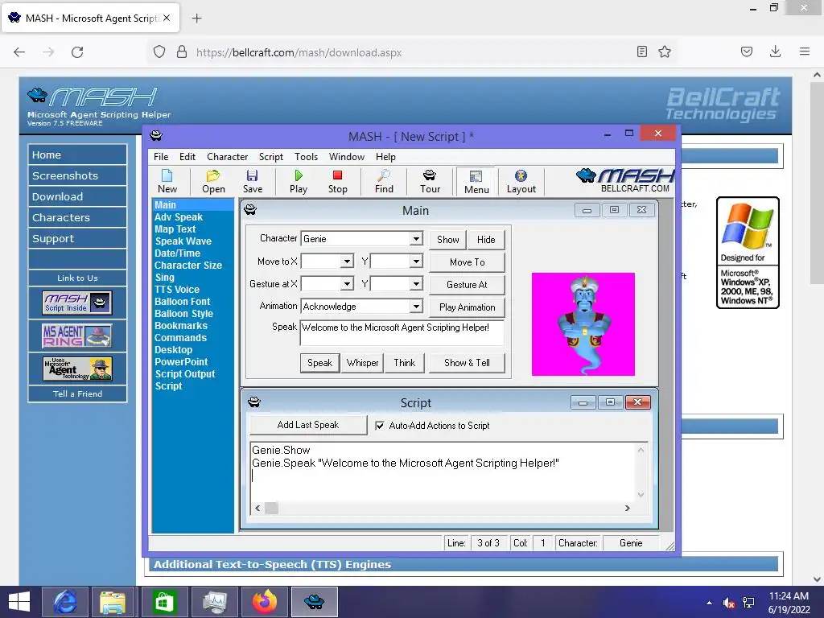Click the MASH Script Inside badge
Screen dimensions: 824x618
[76, 303]
